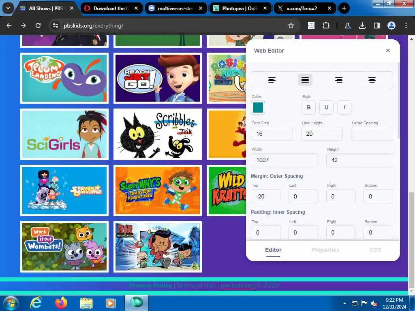Screen dimensions: 415x311
Task: Open the Xavier Riddle show thumbnail
Action: 158,247
